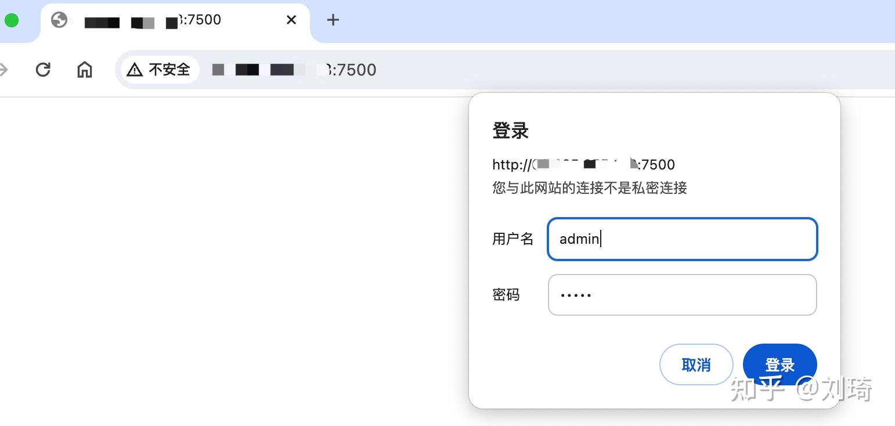Viewport: 895px width, 426px height.
Task: Click the globe favicon on the browser tab
Action: click(x=60, y=19)
